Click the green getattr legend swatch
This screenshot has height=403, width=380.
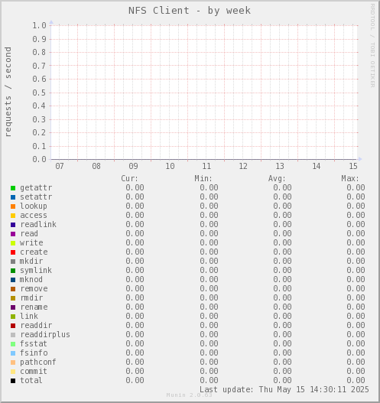tap(13, 188)
